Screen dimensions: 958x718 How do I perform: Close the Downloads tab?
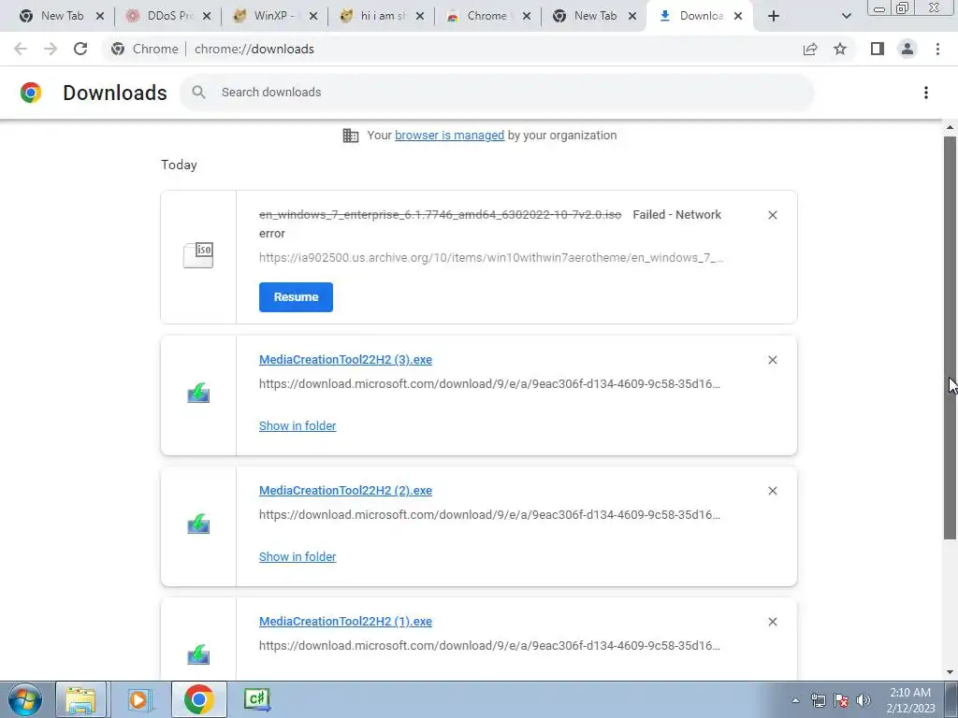point(738,16)
